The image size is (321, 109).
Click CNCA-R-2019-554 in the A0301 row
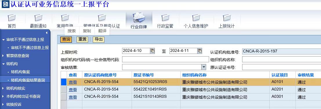click(x=101, y=97)
